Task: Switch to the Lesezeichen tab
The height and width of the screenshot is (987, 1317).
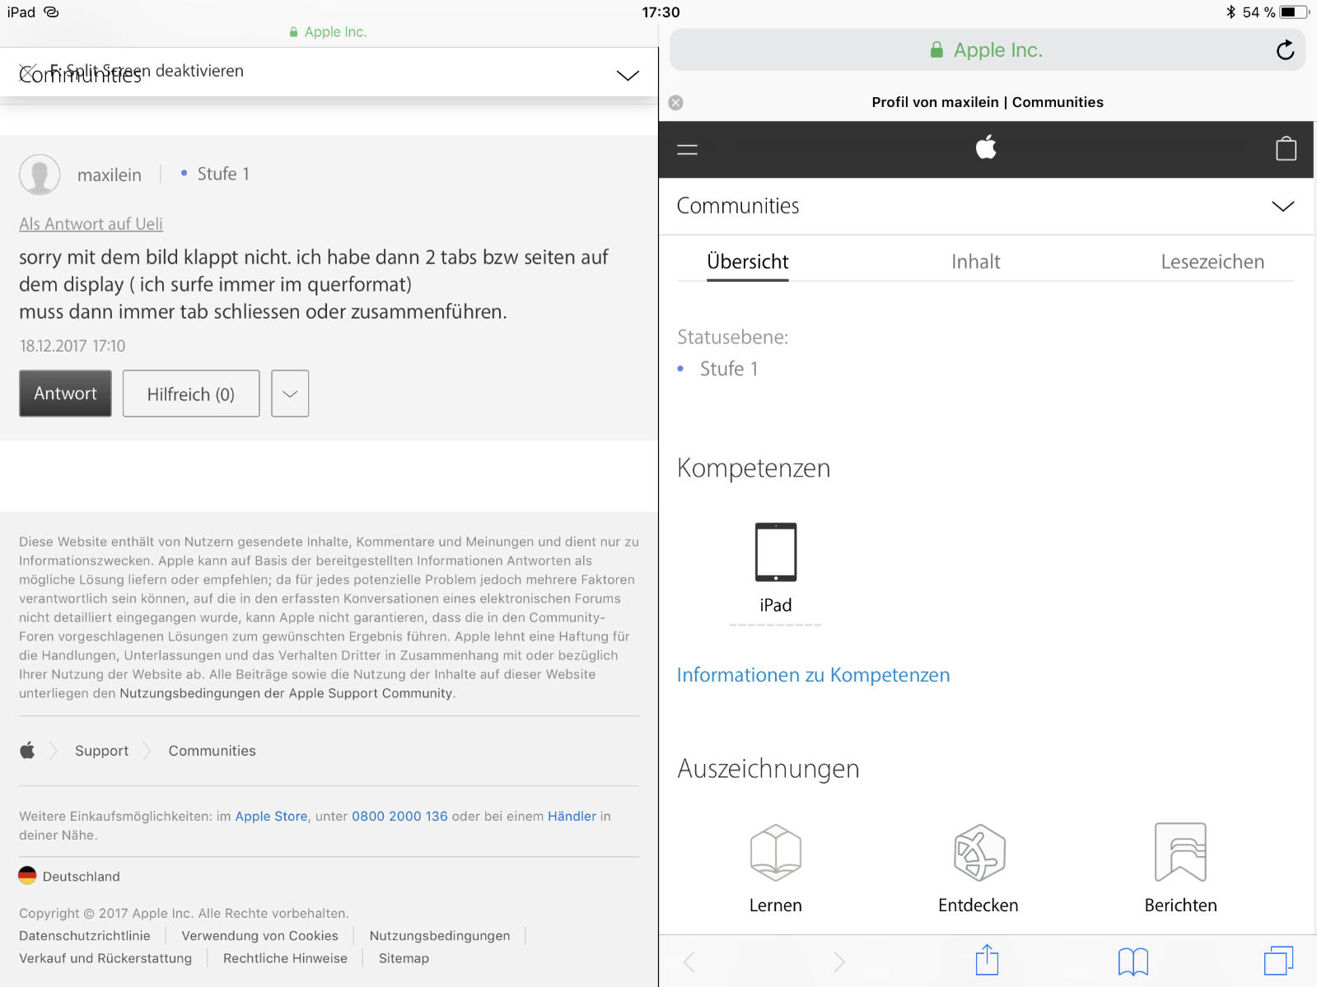Action: click(x=1212, y=262)
